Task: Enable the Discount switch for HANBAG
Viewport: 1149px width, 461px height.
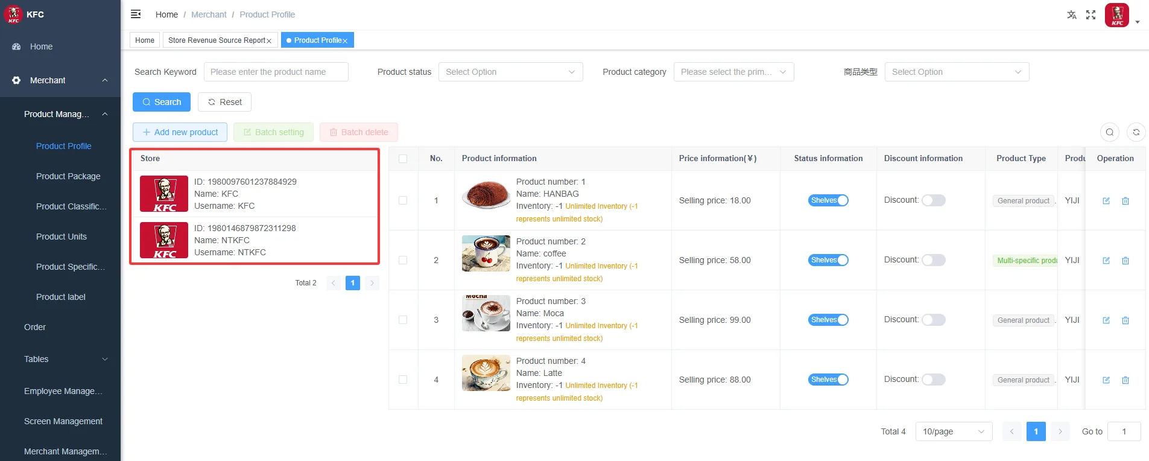Action: (934, 200)
